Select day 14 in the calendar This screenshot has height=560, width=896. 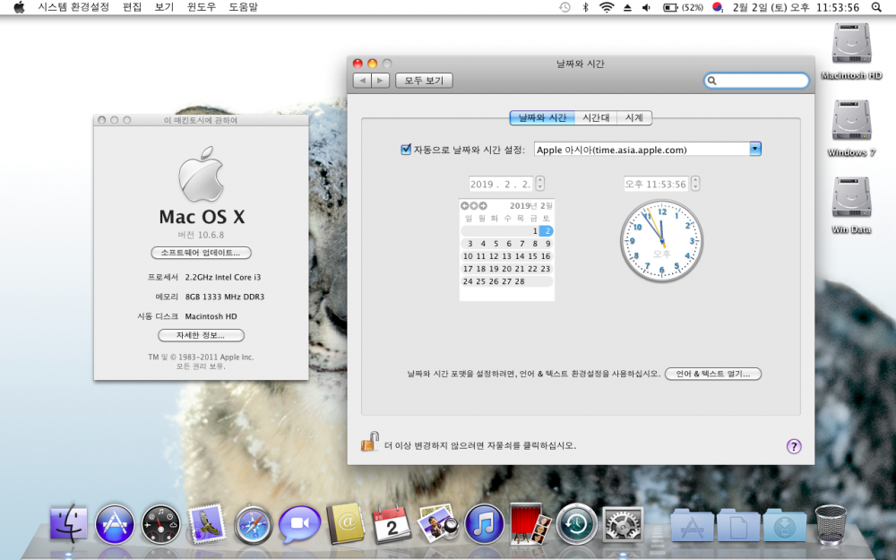520,256
